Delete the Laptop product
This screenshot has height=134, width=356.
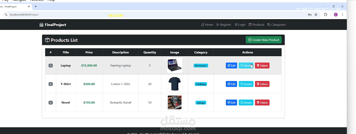click(262, 66)
